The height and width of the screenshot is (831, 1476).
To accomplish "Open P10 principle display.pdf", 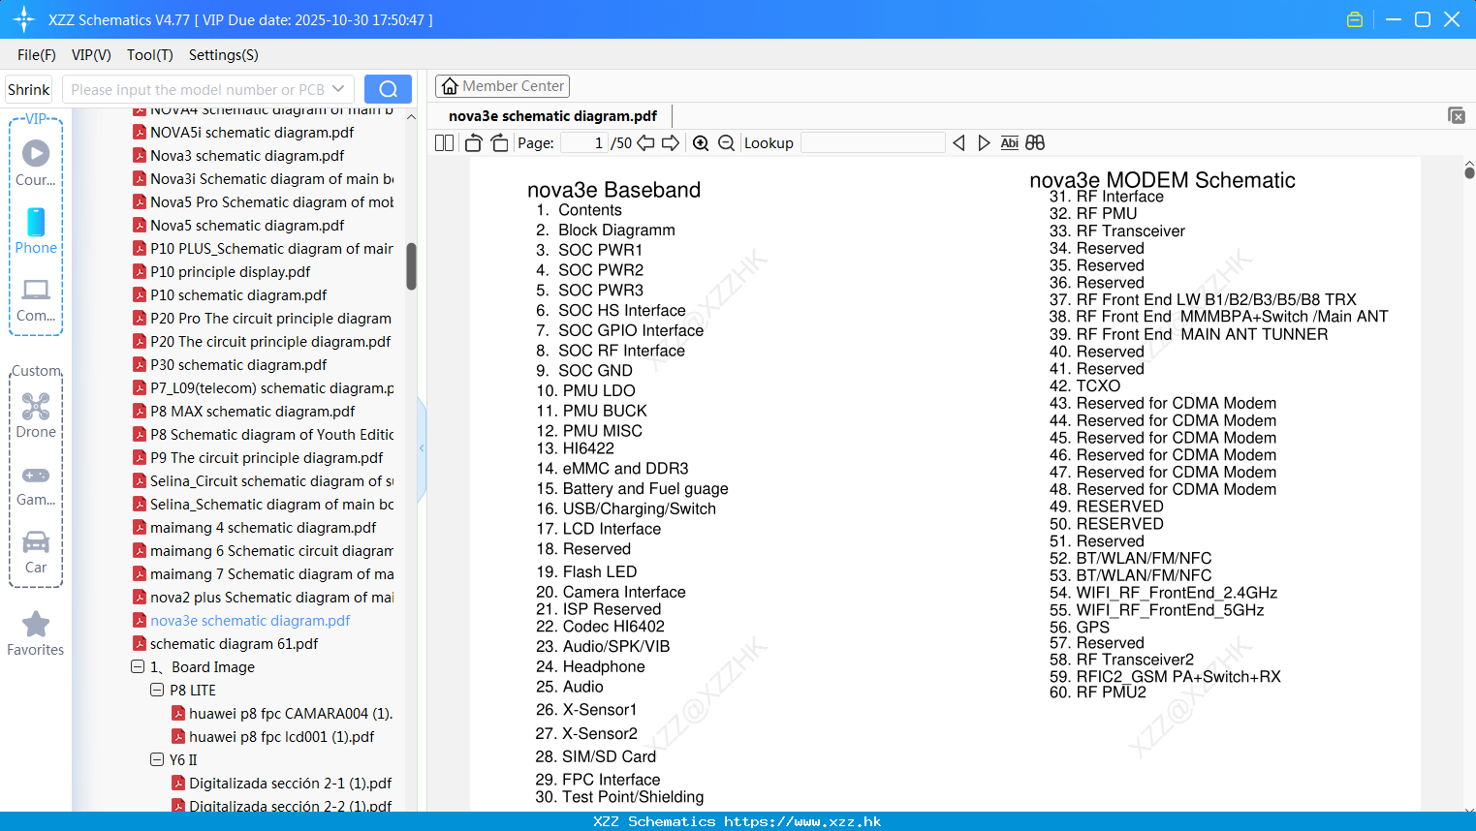I will pyautogui.click(x=231, y=271).
